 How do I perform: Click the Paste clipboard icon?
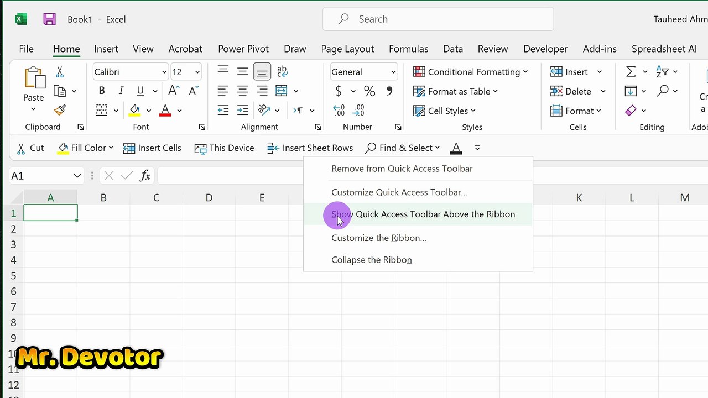click(x=34, y=77)
